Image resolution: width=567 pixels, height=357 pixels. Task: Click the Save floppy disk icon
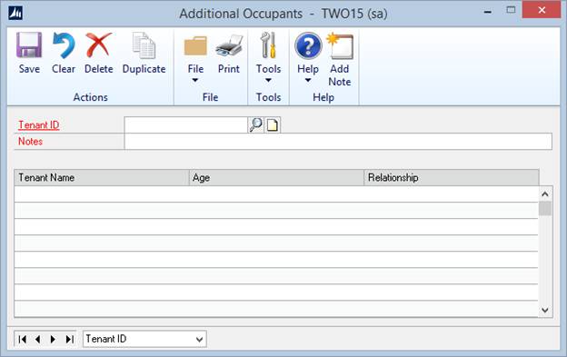pos(29,45)
